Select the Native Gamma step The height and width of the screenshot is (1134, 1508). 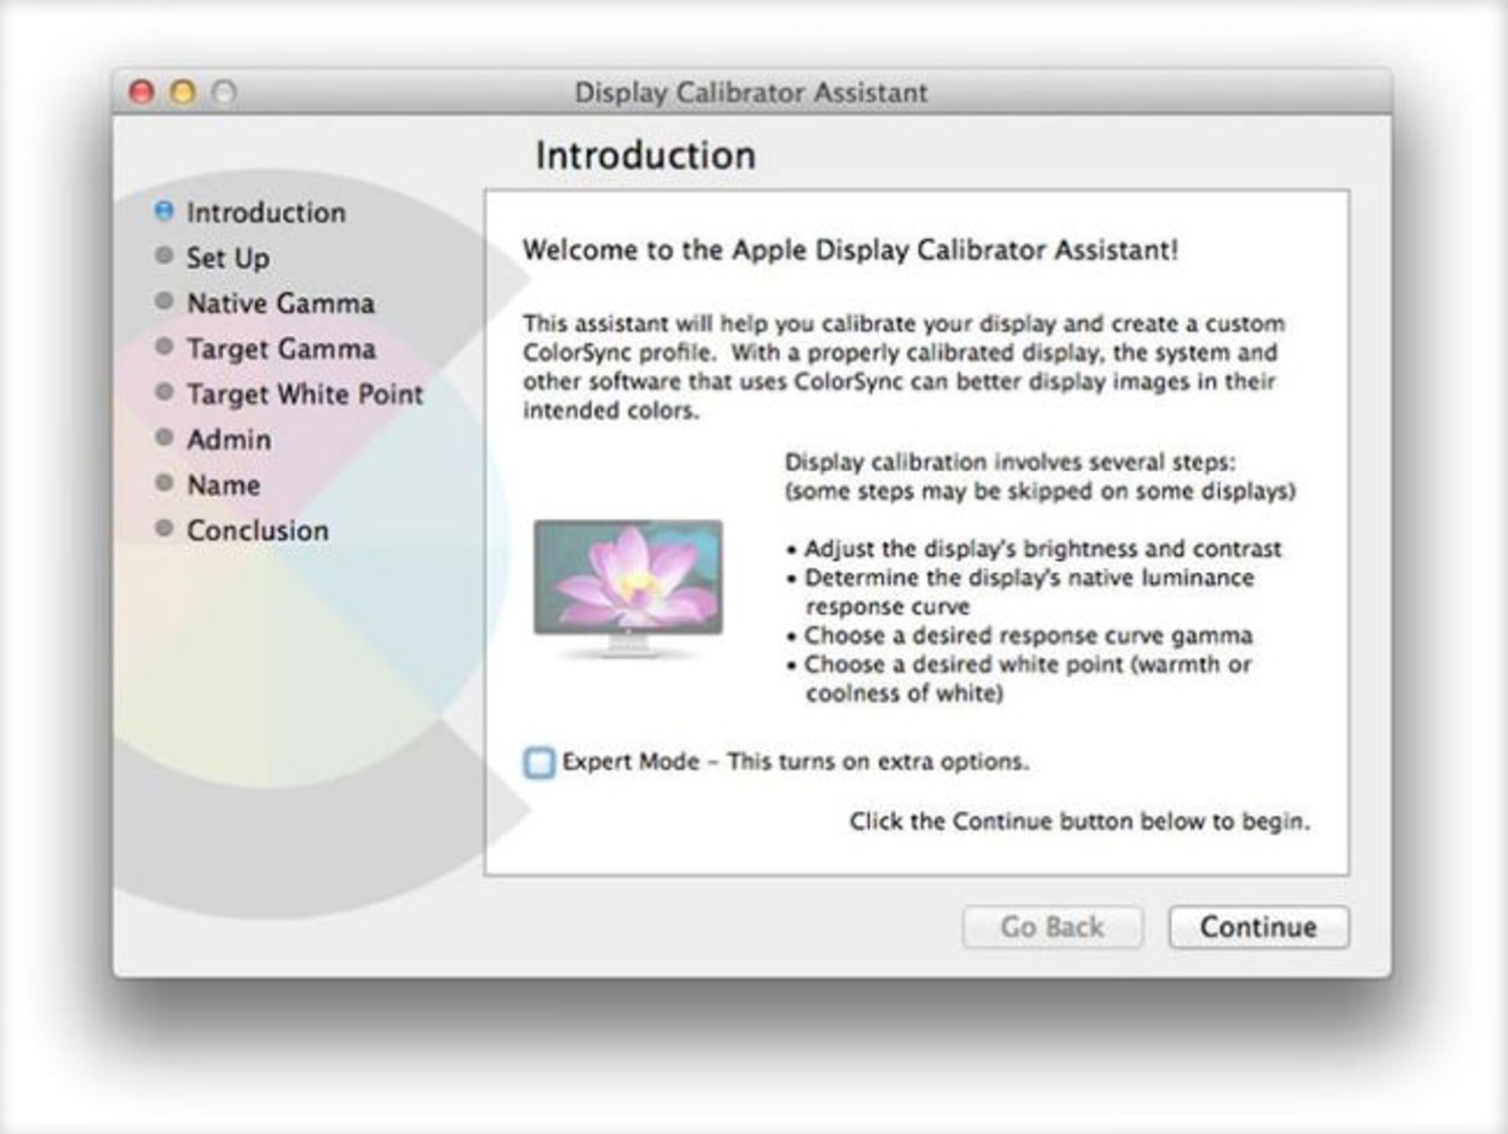tap(265, 303)
